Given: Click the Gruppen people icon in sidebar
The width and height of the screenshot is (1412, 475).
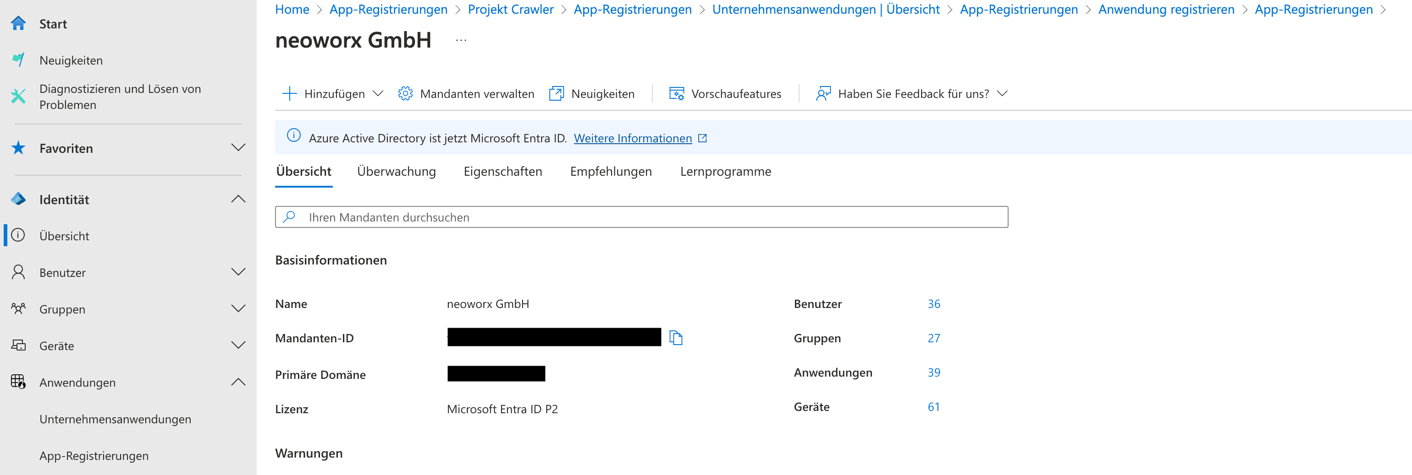Looking at the screenshot, I should point(18,308).
